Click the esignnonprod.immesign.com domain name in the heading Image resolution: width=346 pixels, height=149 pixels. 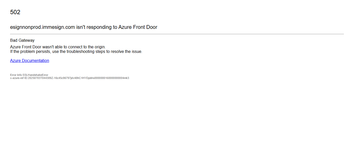42,27
